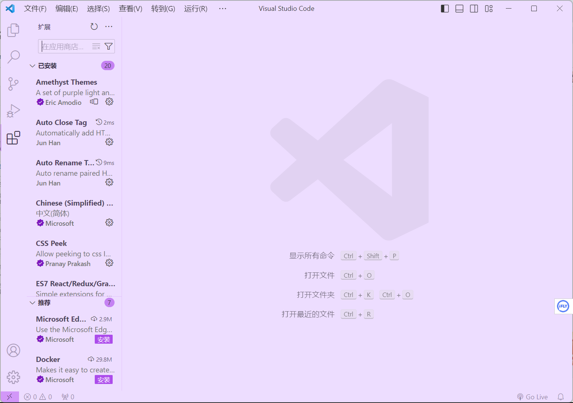Click the iFLY floating input icon
Viewport: 573px width, 403px height.
pos(563,306)
